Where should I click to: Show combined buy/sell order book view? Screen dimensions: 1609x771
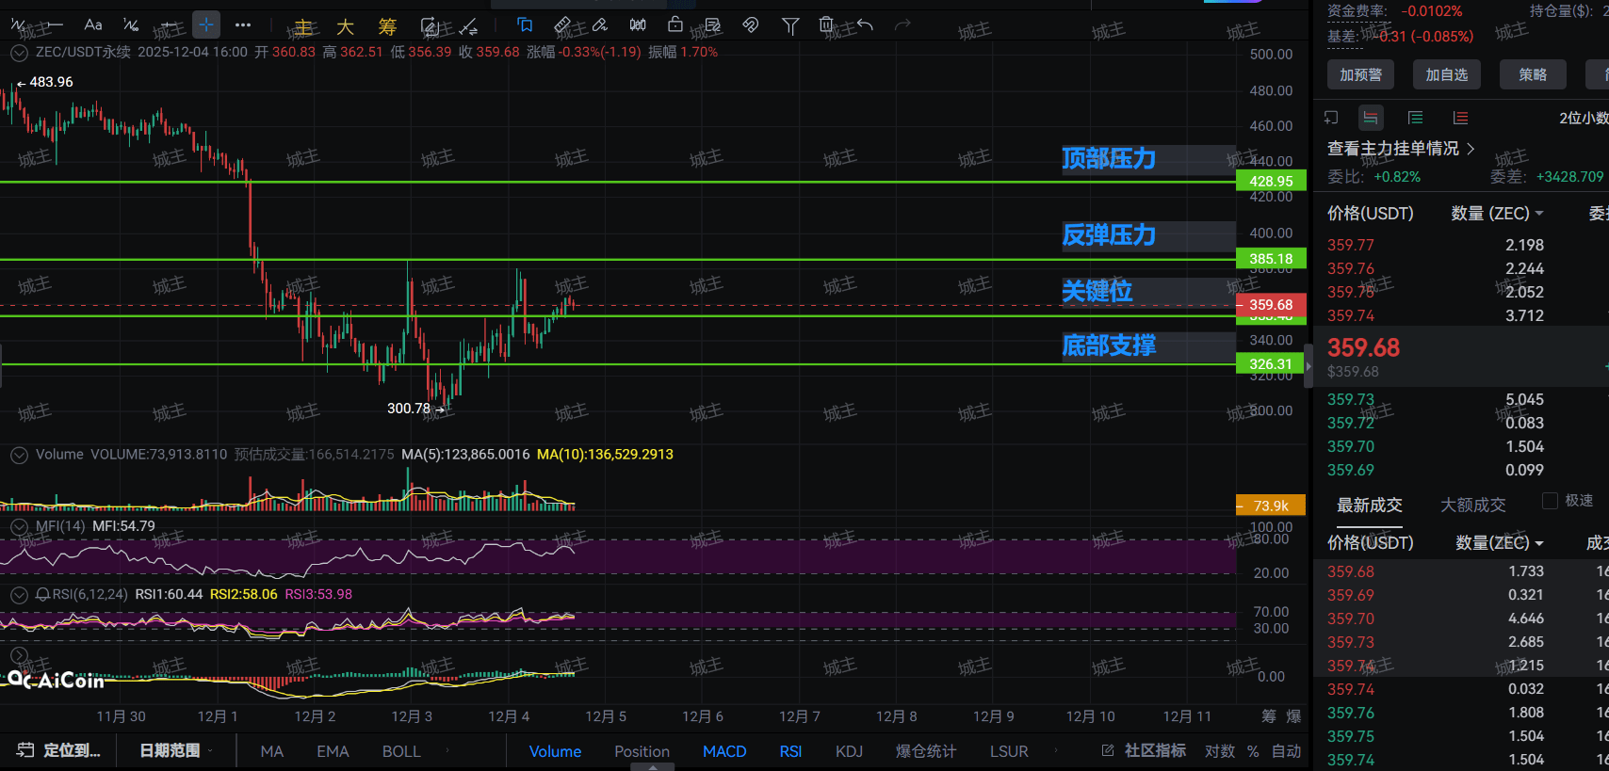[x=1371, y=118]
